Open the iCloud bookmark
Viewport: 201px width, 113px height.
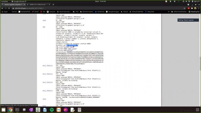coord(124,12)
